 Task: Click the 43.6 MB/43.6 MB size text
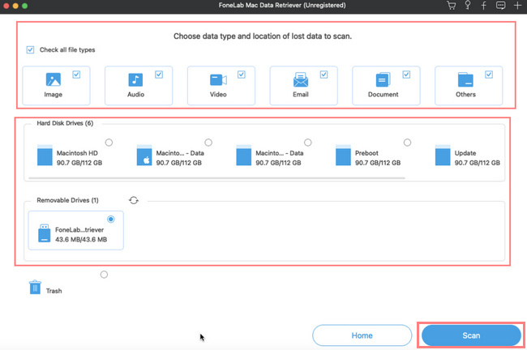pyautogui.click(x=81, y=240)
